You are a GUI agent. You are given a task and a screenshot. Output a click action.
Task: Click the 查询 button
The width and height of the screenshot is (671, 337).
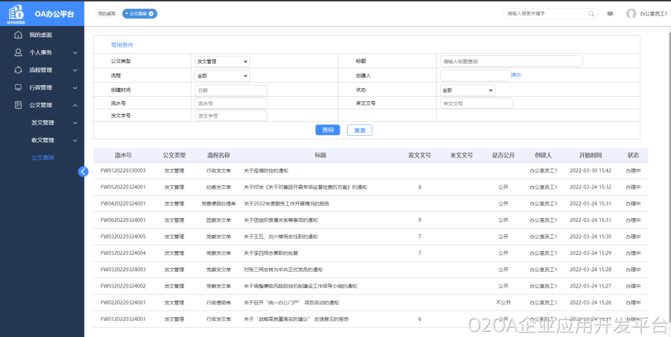[x=327, y=130]
